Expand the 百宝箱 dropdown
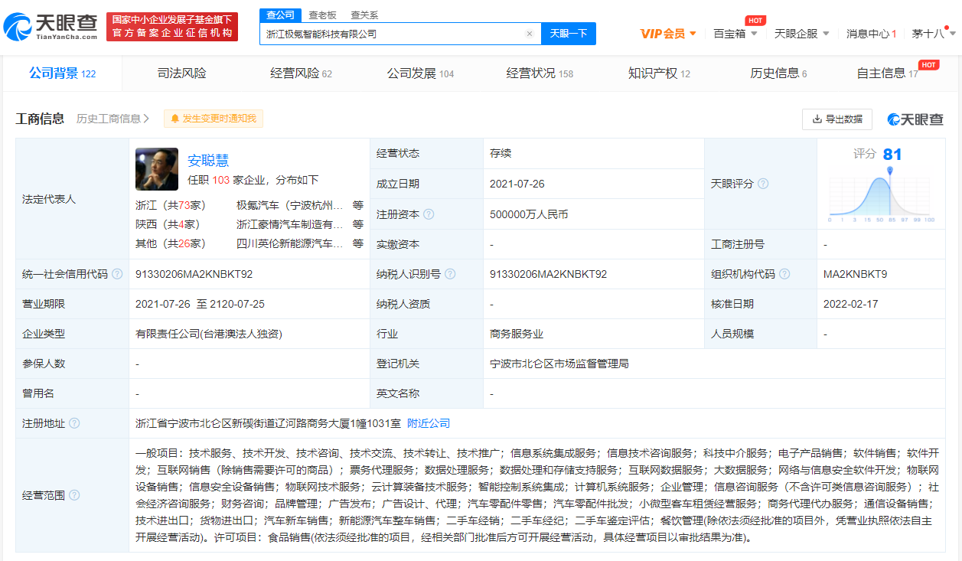 735,34
